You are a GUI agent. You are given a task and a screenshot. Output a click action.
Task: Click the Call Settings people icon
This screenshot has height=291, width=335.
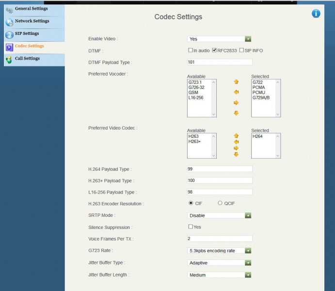tap(9, 60)
